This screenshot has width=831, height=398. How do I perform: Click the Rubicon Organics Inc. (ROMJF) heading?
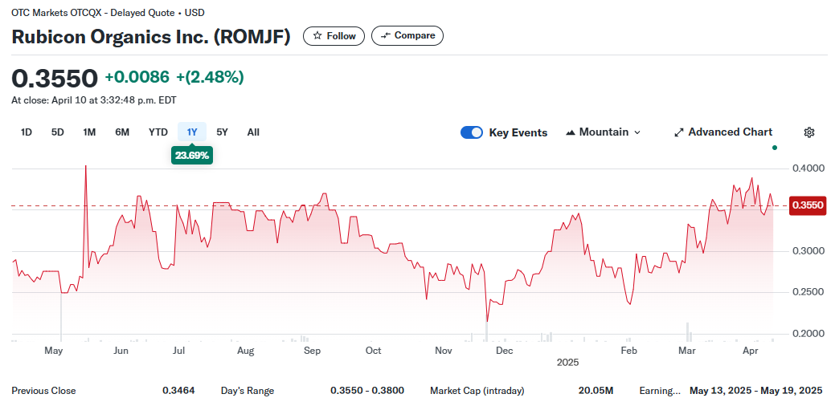coord(151,37)
